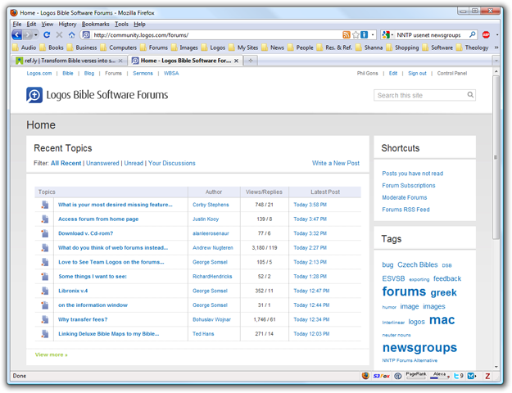
Task: List all tabs with the tab bar dropdown
Action: point(496,61)
